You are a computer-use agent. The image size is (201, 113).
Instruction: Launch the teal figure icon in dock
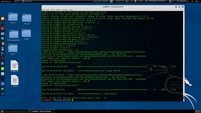pos(3,49)
